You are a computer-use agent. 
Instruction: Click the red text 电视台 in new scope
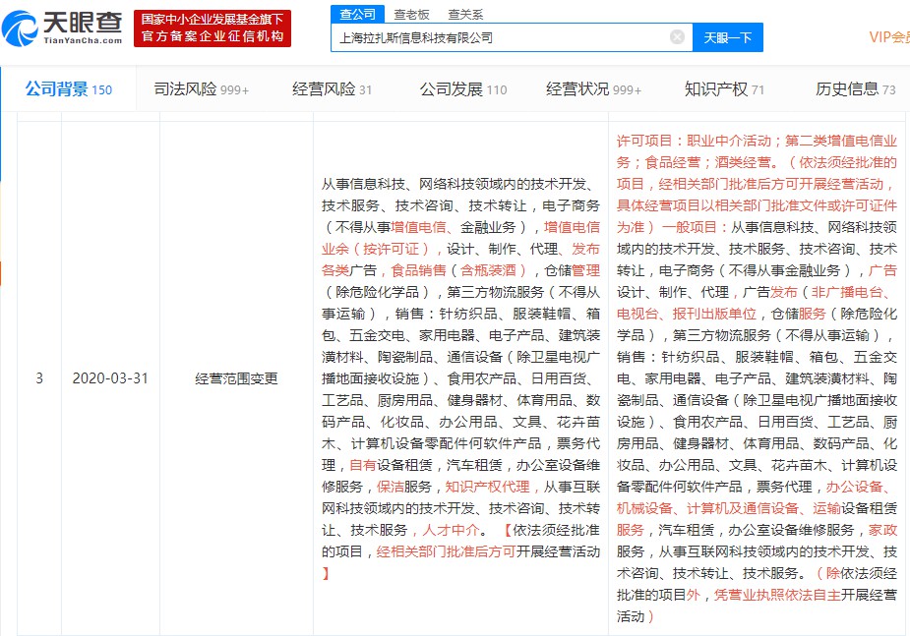(637, 315)
